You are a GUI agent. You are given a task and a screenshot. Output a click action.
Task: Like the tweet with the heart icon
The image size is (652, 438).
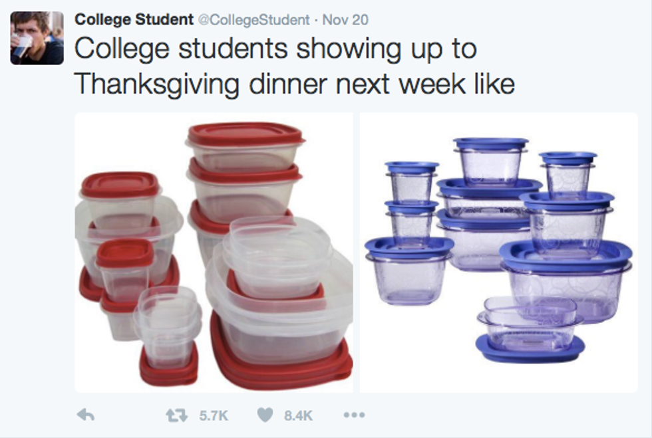(x=264, y=415)
